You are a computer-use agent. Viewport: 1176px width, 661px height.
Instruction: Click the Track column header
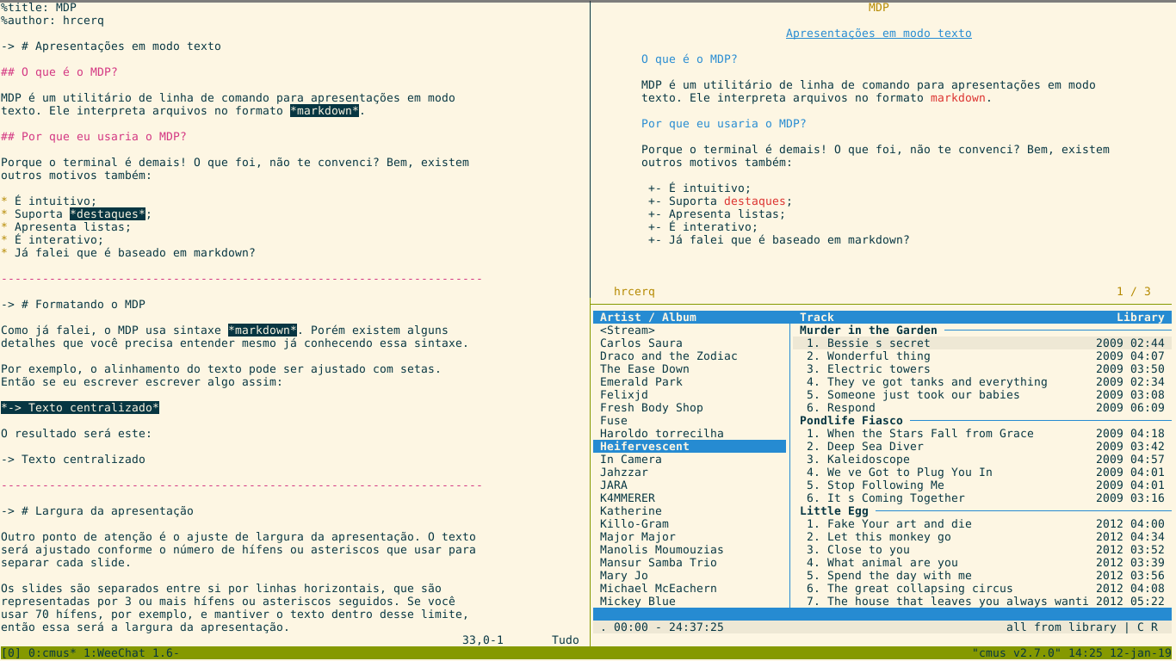click(817, 318)
